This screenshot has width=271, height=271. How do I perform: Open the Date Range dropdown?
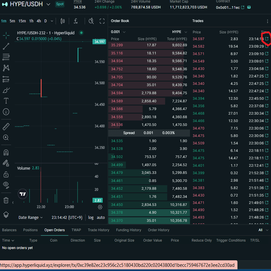tap(30, 218)
